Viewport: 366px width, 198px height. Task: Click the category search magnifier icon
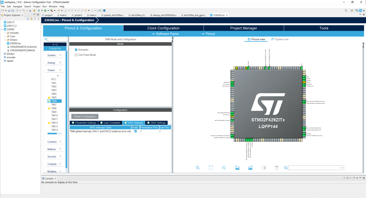pyautogui.click(x=46, y=39)
